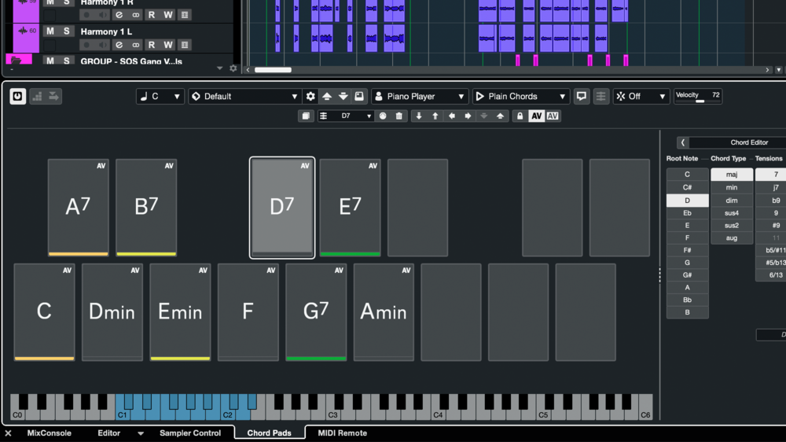Click the transpose pads up arrow icon
The width and height of the screenshot is (786, 442).
327,96
